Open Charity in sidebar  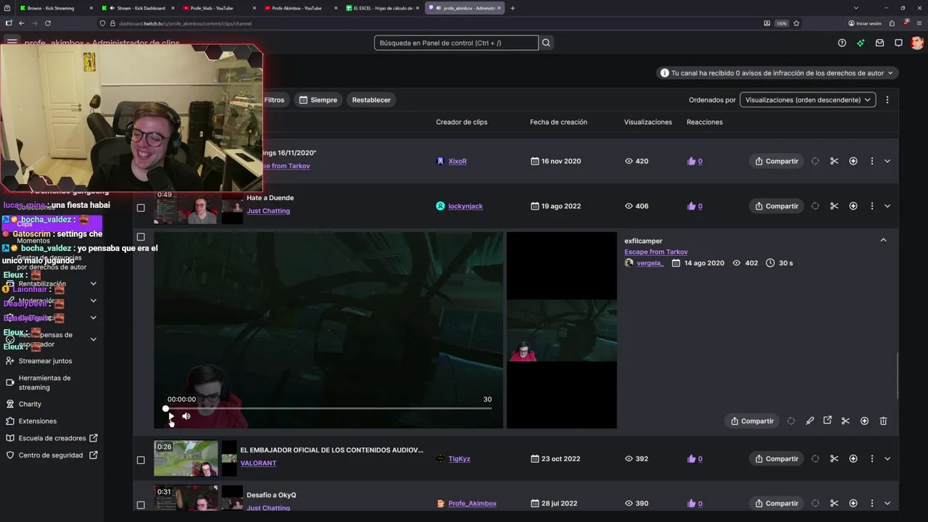point(30,404)
